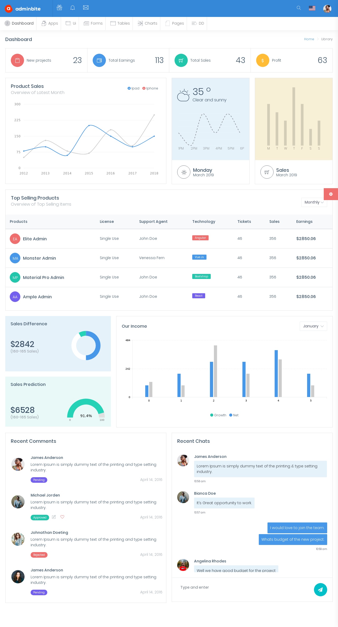Click the edit icon on Michael Jorden comment

click(54, 517)
